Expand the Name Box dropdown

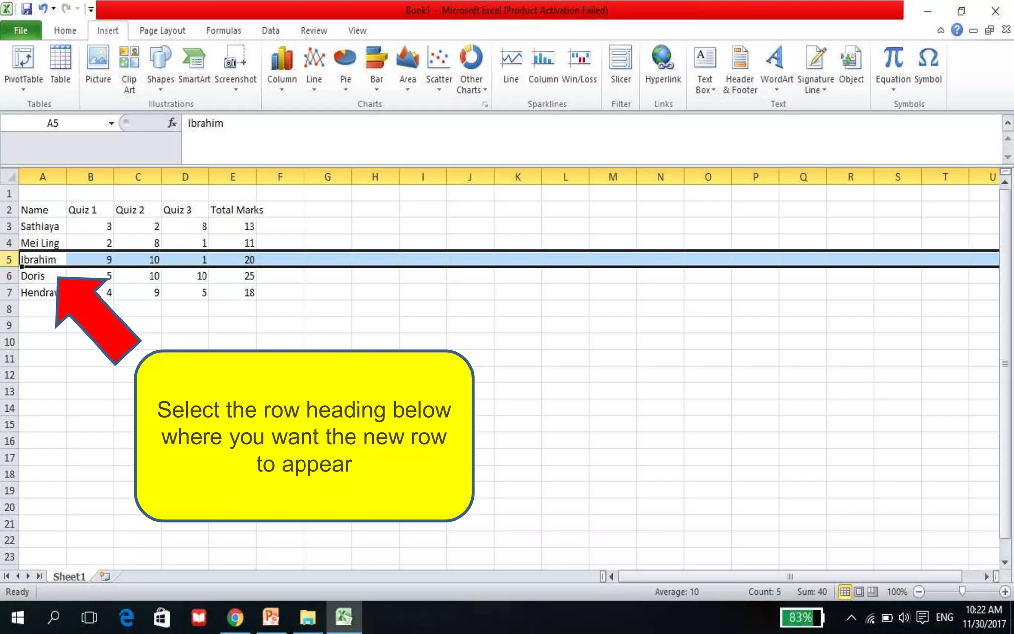click(111, 123)
